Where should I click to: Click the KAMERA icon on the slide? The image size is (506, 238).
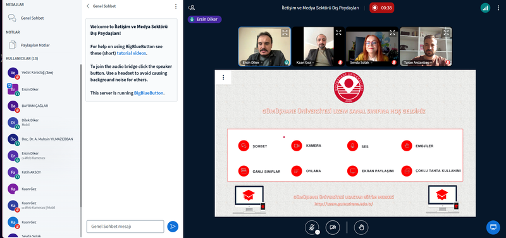296,146
